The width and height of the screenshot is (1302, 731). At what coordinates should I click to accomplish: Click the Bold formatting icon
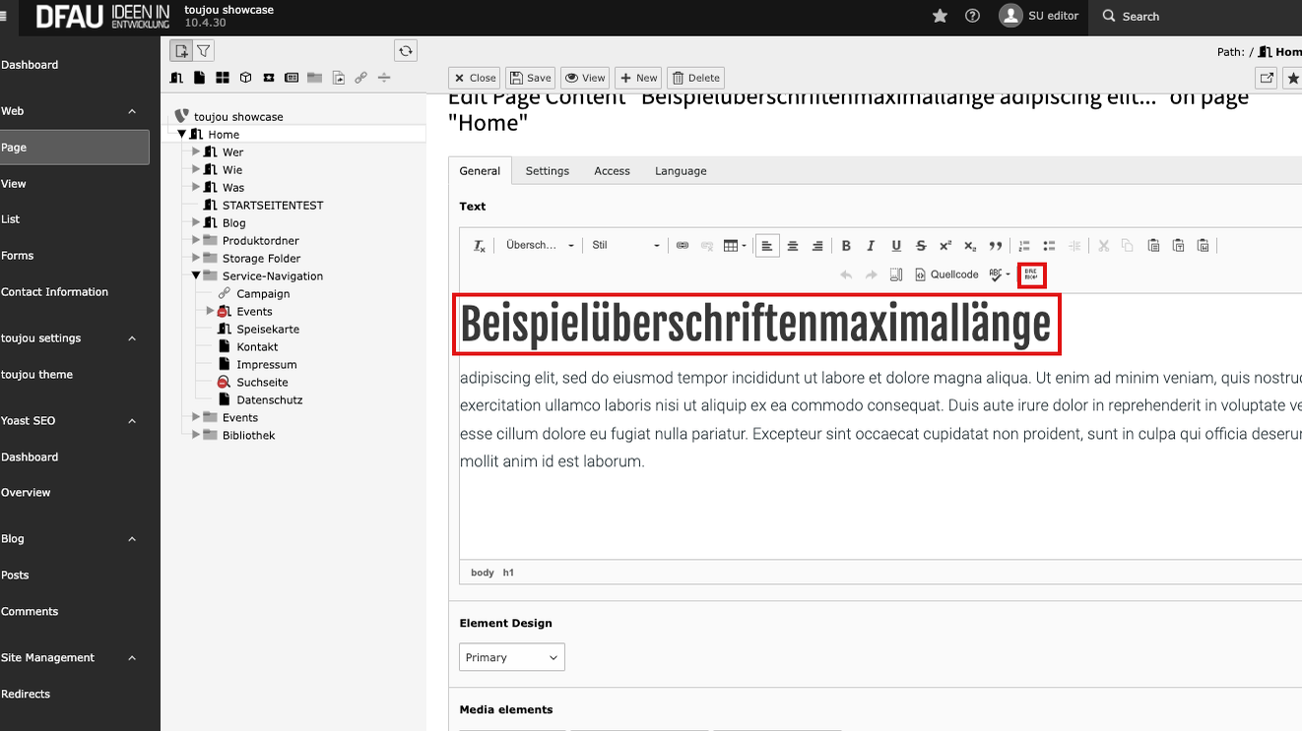pos(846,246)
